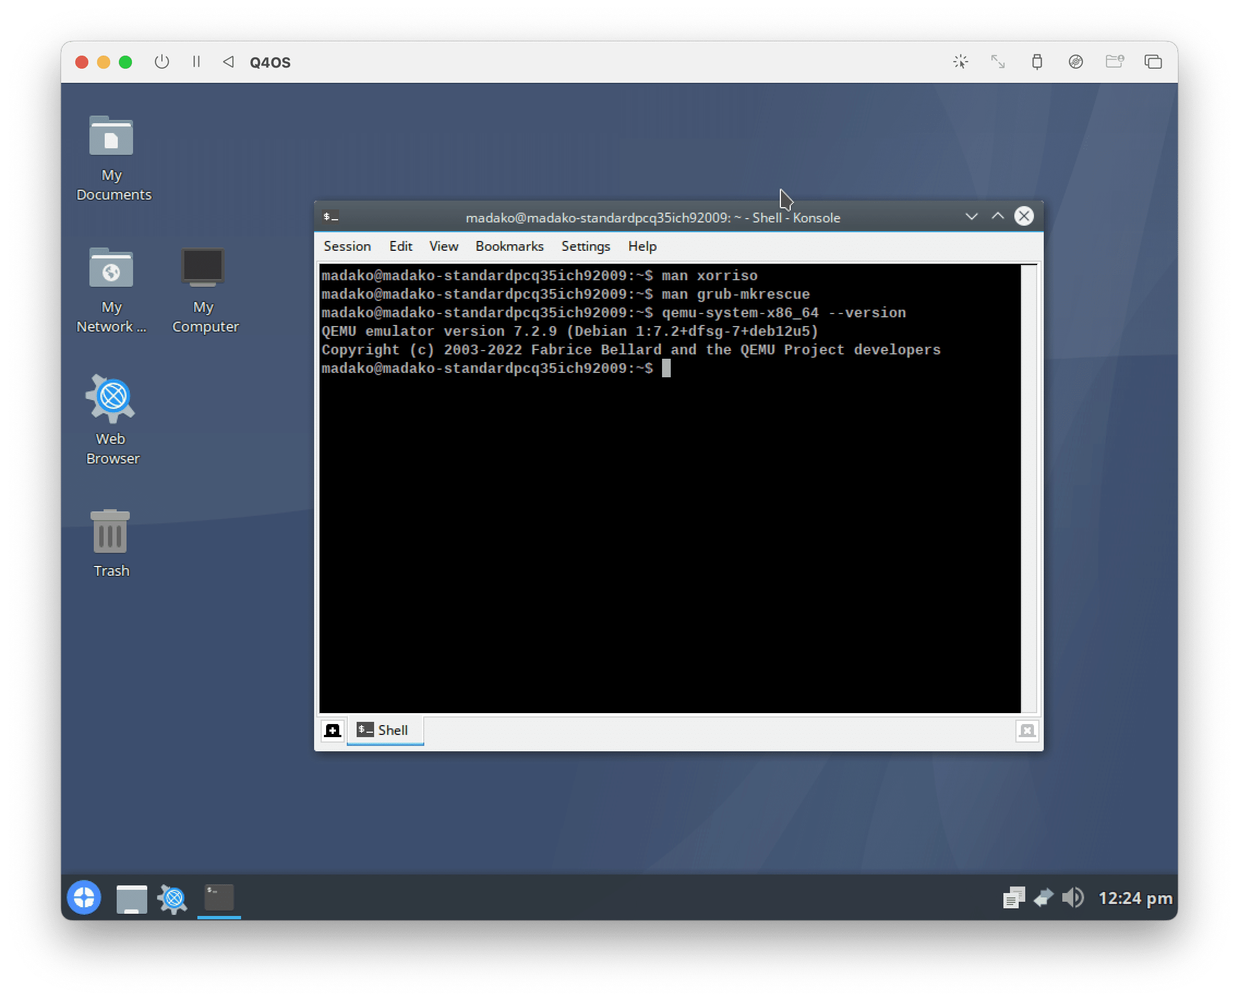Click the 'qemu-system-x86_64 --version' command text
1239x1001 pixels.
click(783, 313)
